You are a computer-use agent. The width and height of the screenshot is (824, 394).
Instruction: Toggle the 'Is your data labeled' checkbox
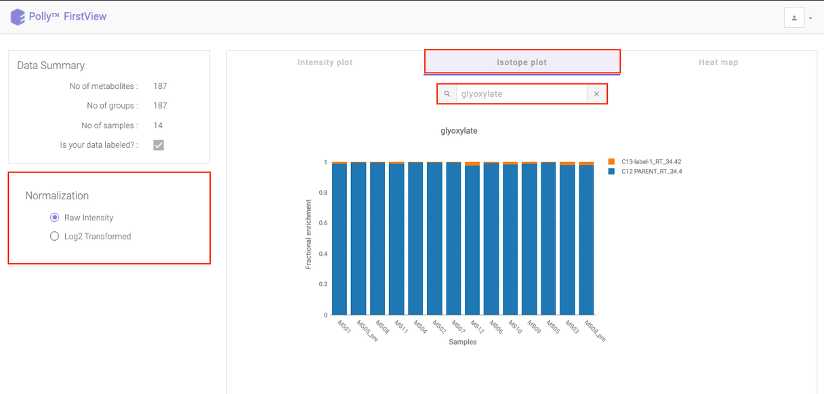[x=159, y=145]
